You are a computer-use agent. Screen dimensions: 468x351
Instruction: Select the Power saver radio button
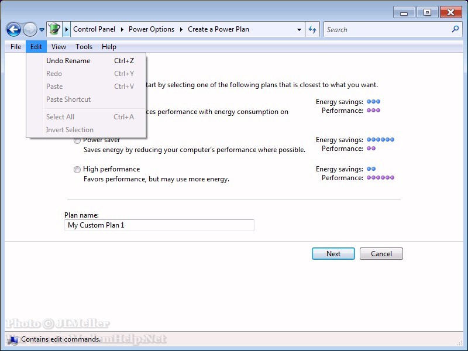77,140
